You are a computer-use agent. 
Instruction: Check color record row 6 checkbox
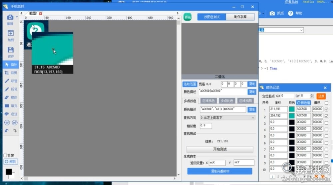coord(326,143)
